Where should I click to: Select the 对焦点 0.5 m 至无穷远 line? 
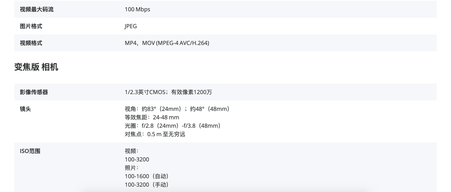155,134
